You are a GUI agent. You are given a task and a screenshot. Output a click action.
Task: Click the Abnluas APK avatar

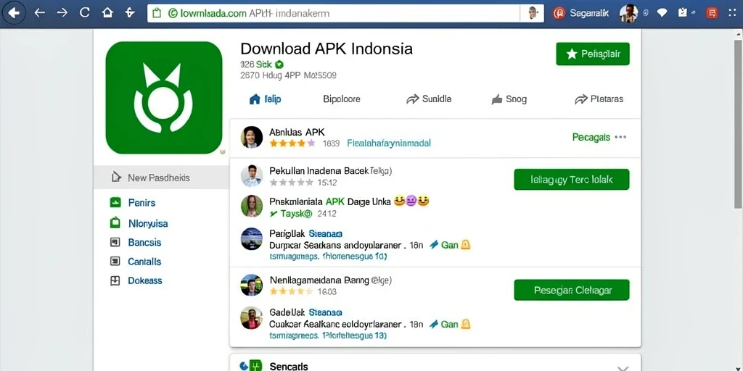(252, 137)
